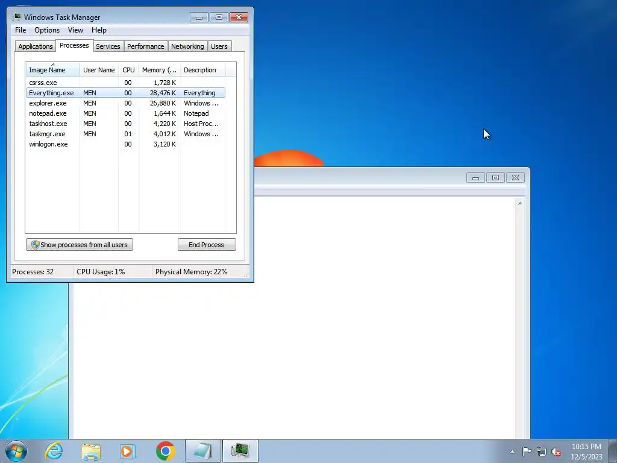Select the taskhost.exe process row
The width and height of the screenshot is (617, 463).
pyautogui.click(x=125, y=124)
